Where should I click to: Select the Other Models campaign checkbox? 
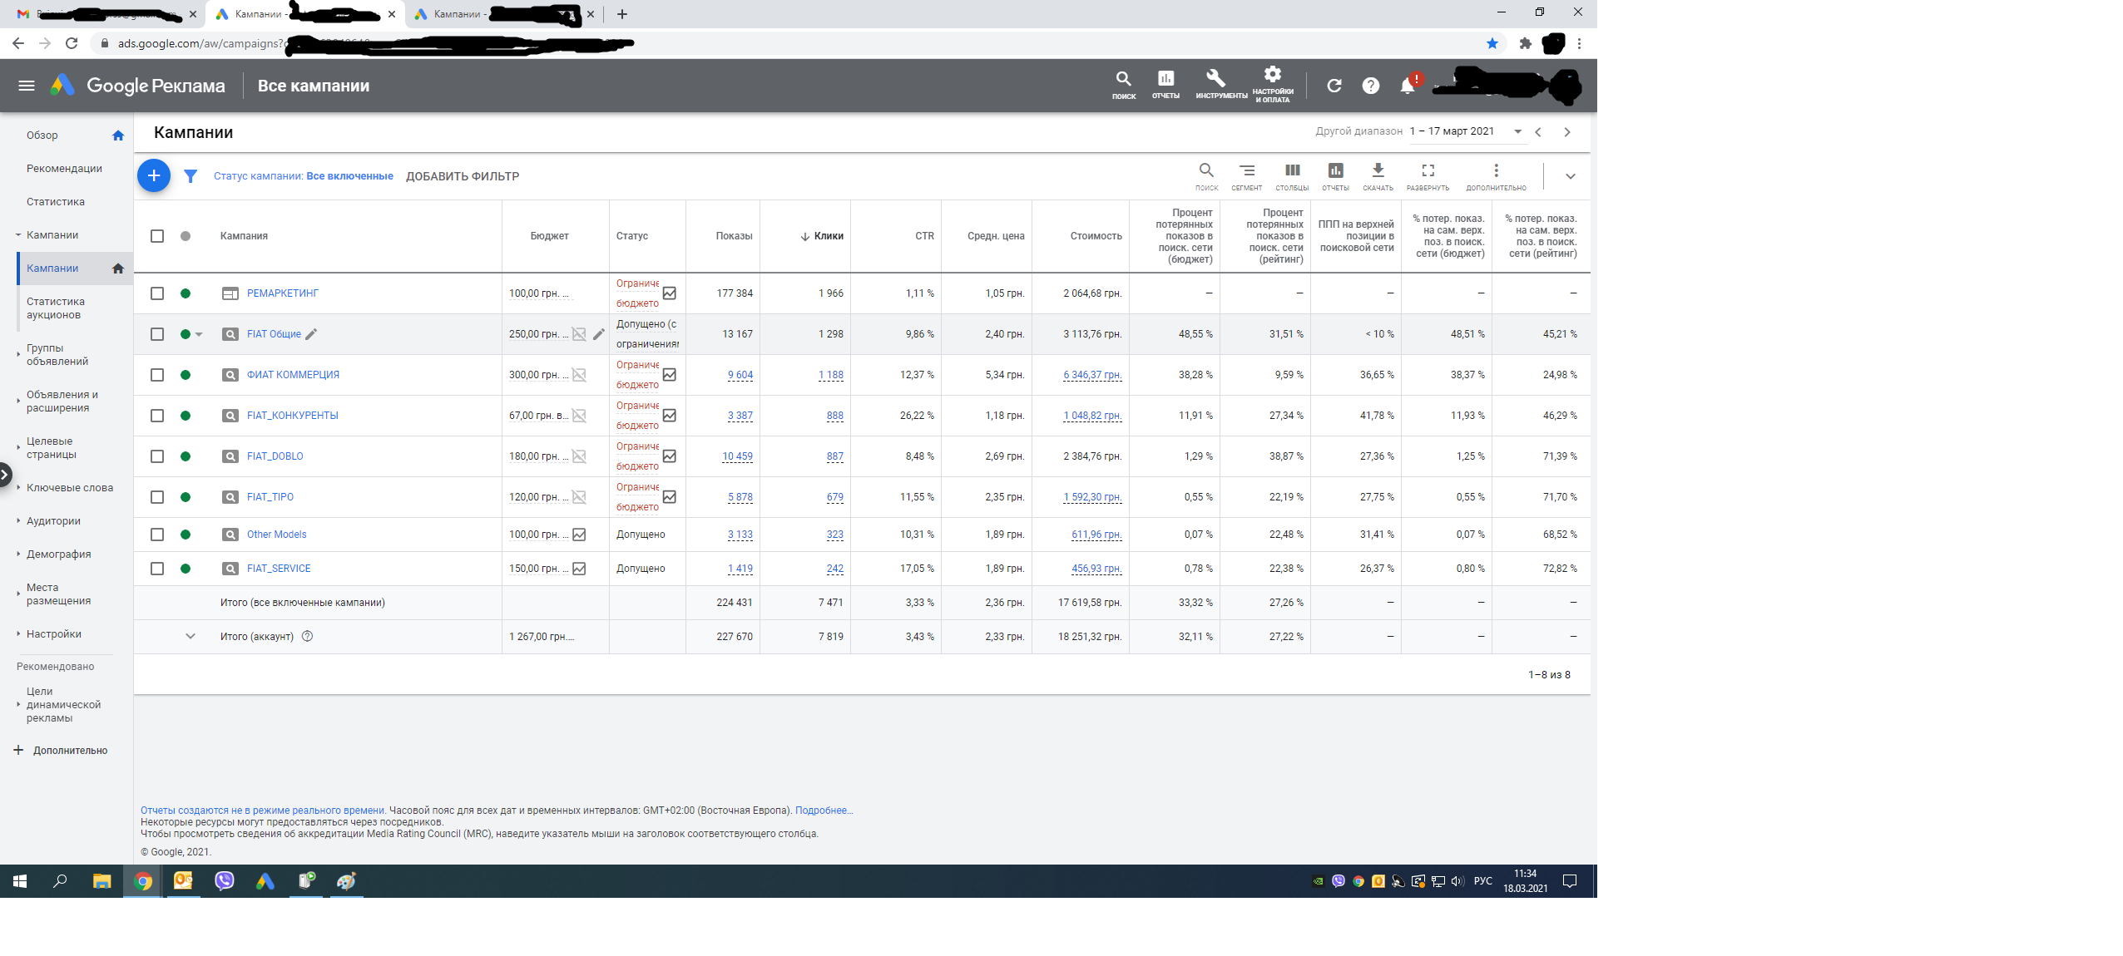point(157,535)
